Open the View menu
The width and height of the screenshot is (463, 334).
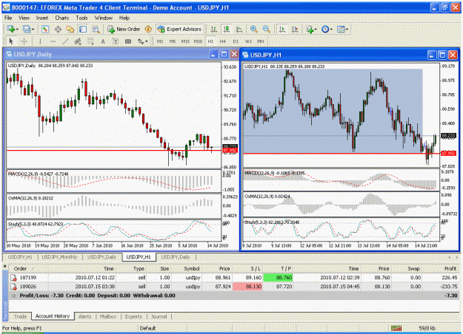(x=24, y=18)
